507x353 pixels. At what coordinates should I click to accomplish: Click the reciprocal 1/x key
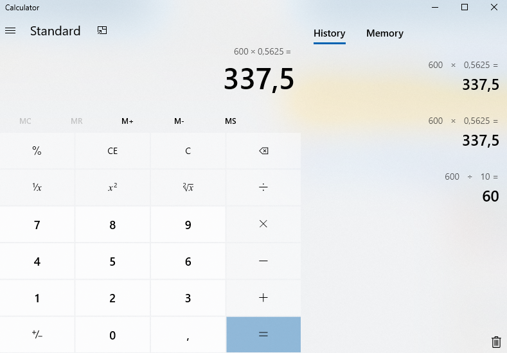(37, 187)
